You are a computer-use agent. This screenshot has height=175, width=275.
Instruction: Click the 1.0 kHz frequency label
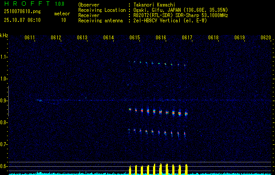[3, 79]
